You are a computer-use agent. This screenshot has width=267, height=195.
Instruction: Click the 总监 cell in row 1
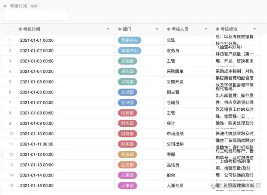click(171, 40)
